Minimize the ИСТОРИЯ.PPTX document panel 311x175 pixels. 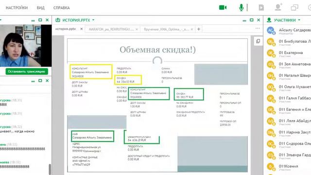point(244,20)
